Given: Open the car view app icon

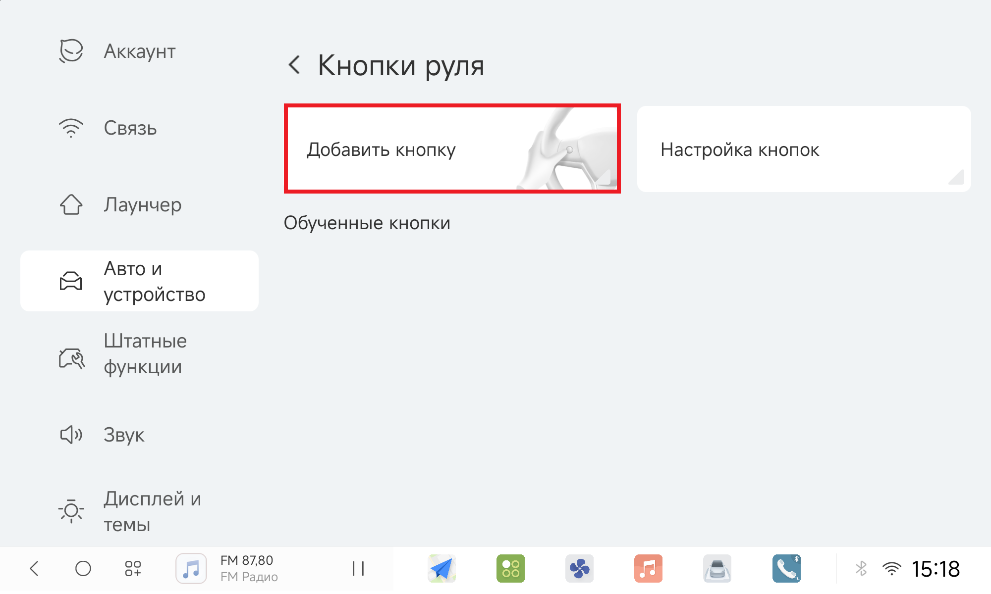Looking at the screenshot, I should pyautogui.click(x=717, y=568).
